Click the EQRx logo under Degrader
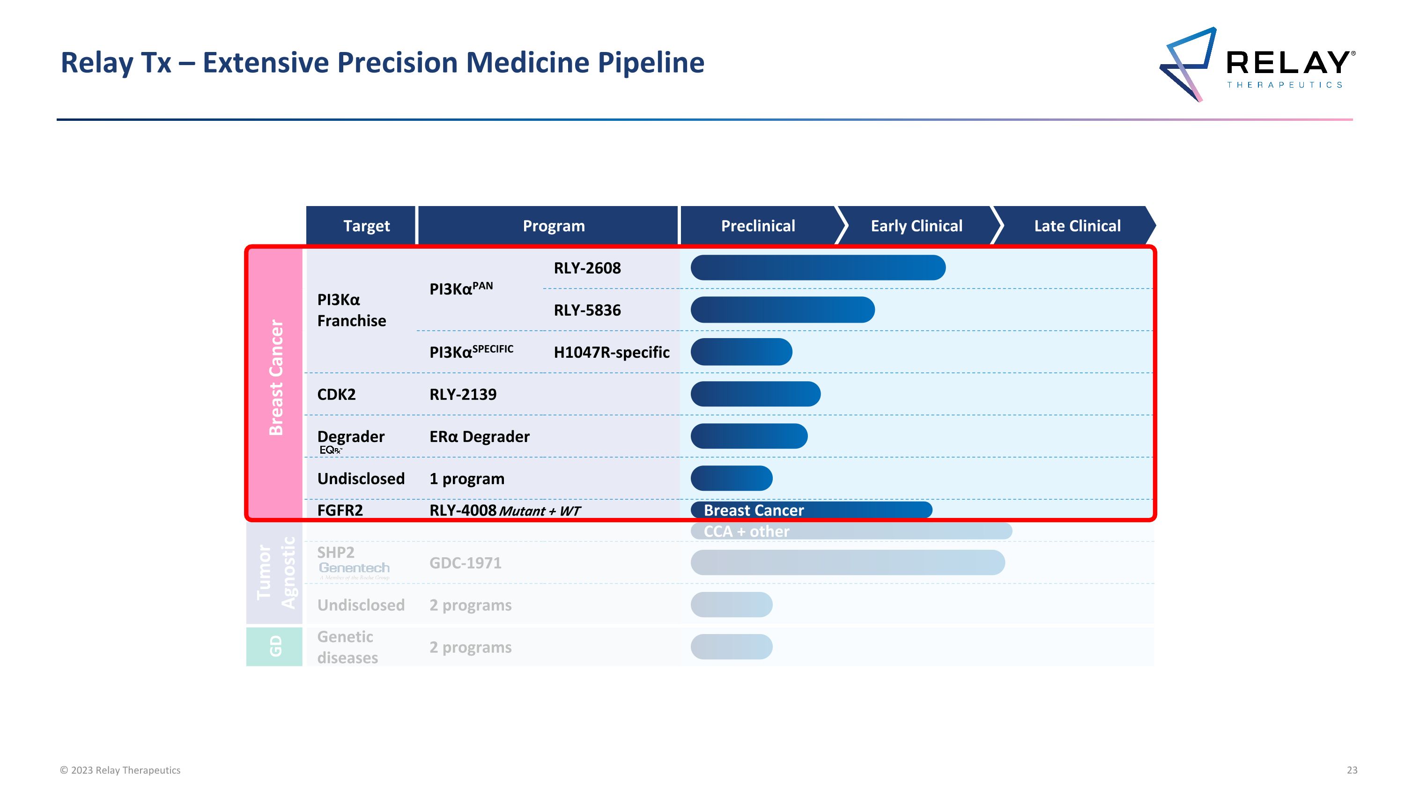This screenshot has height=790, width=1405. (331, 450)
